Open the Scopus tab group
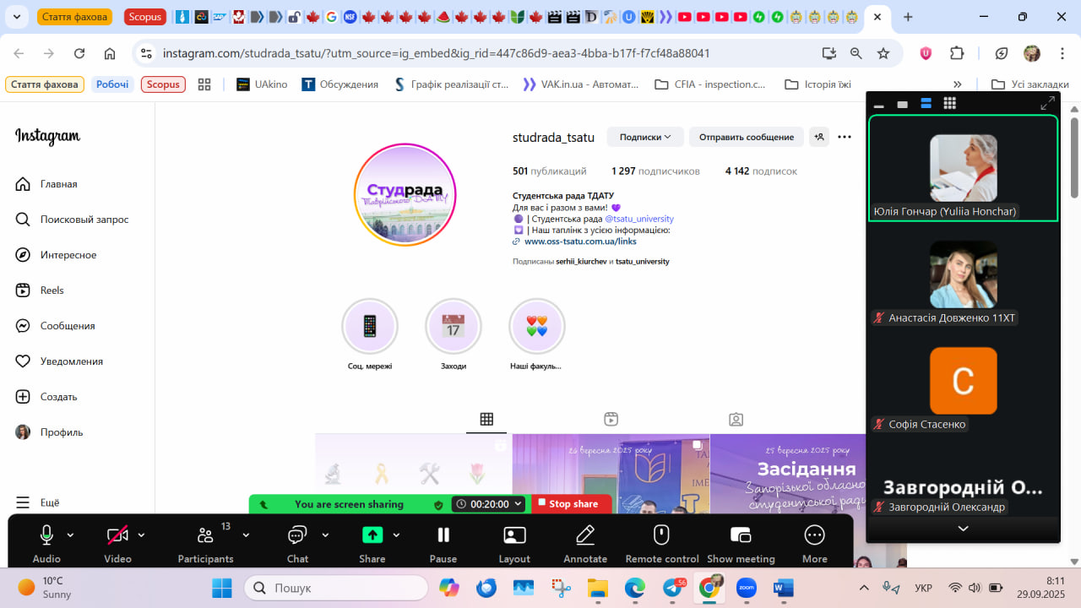 (145, 17)
